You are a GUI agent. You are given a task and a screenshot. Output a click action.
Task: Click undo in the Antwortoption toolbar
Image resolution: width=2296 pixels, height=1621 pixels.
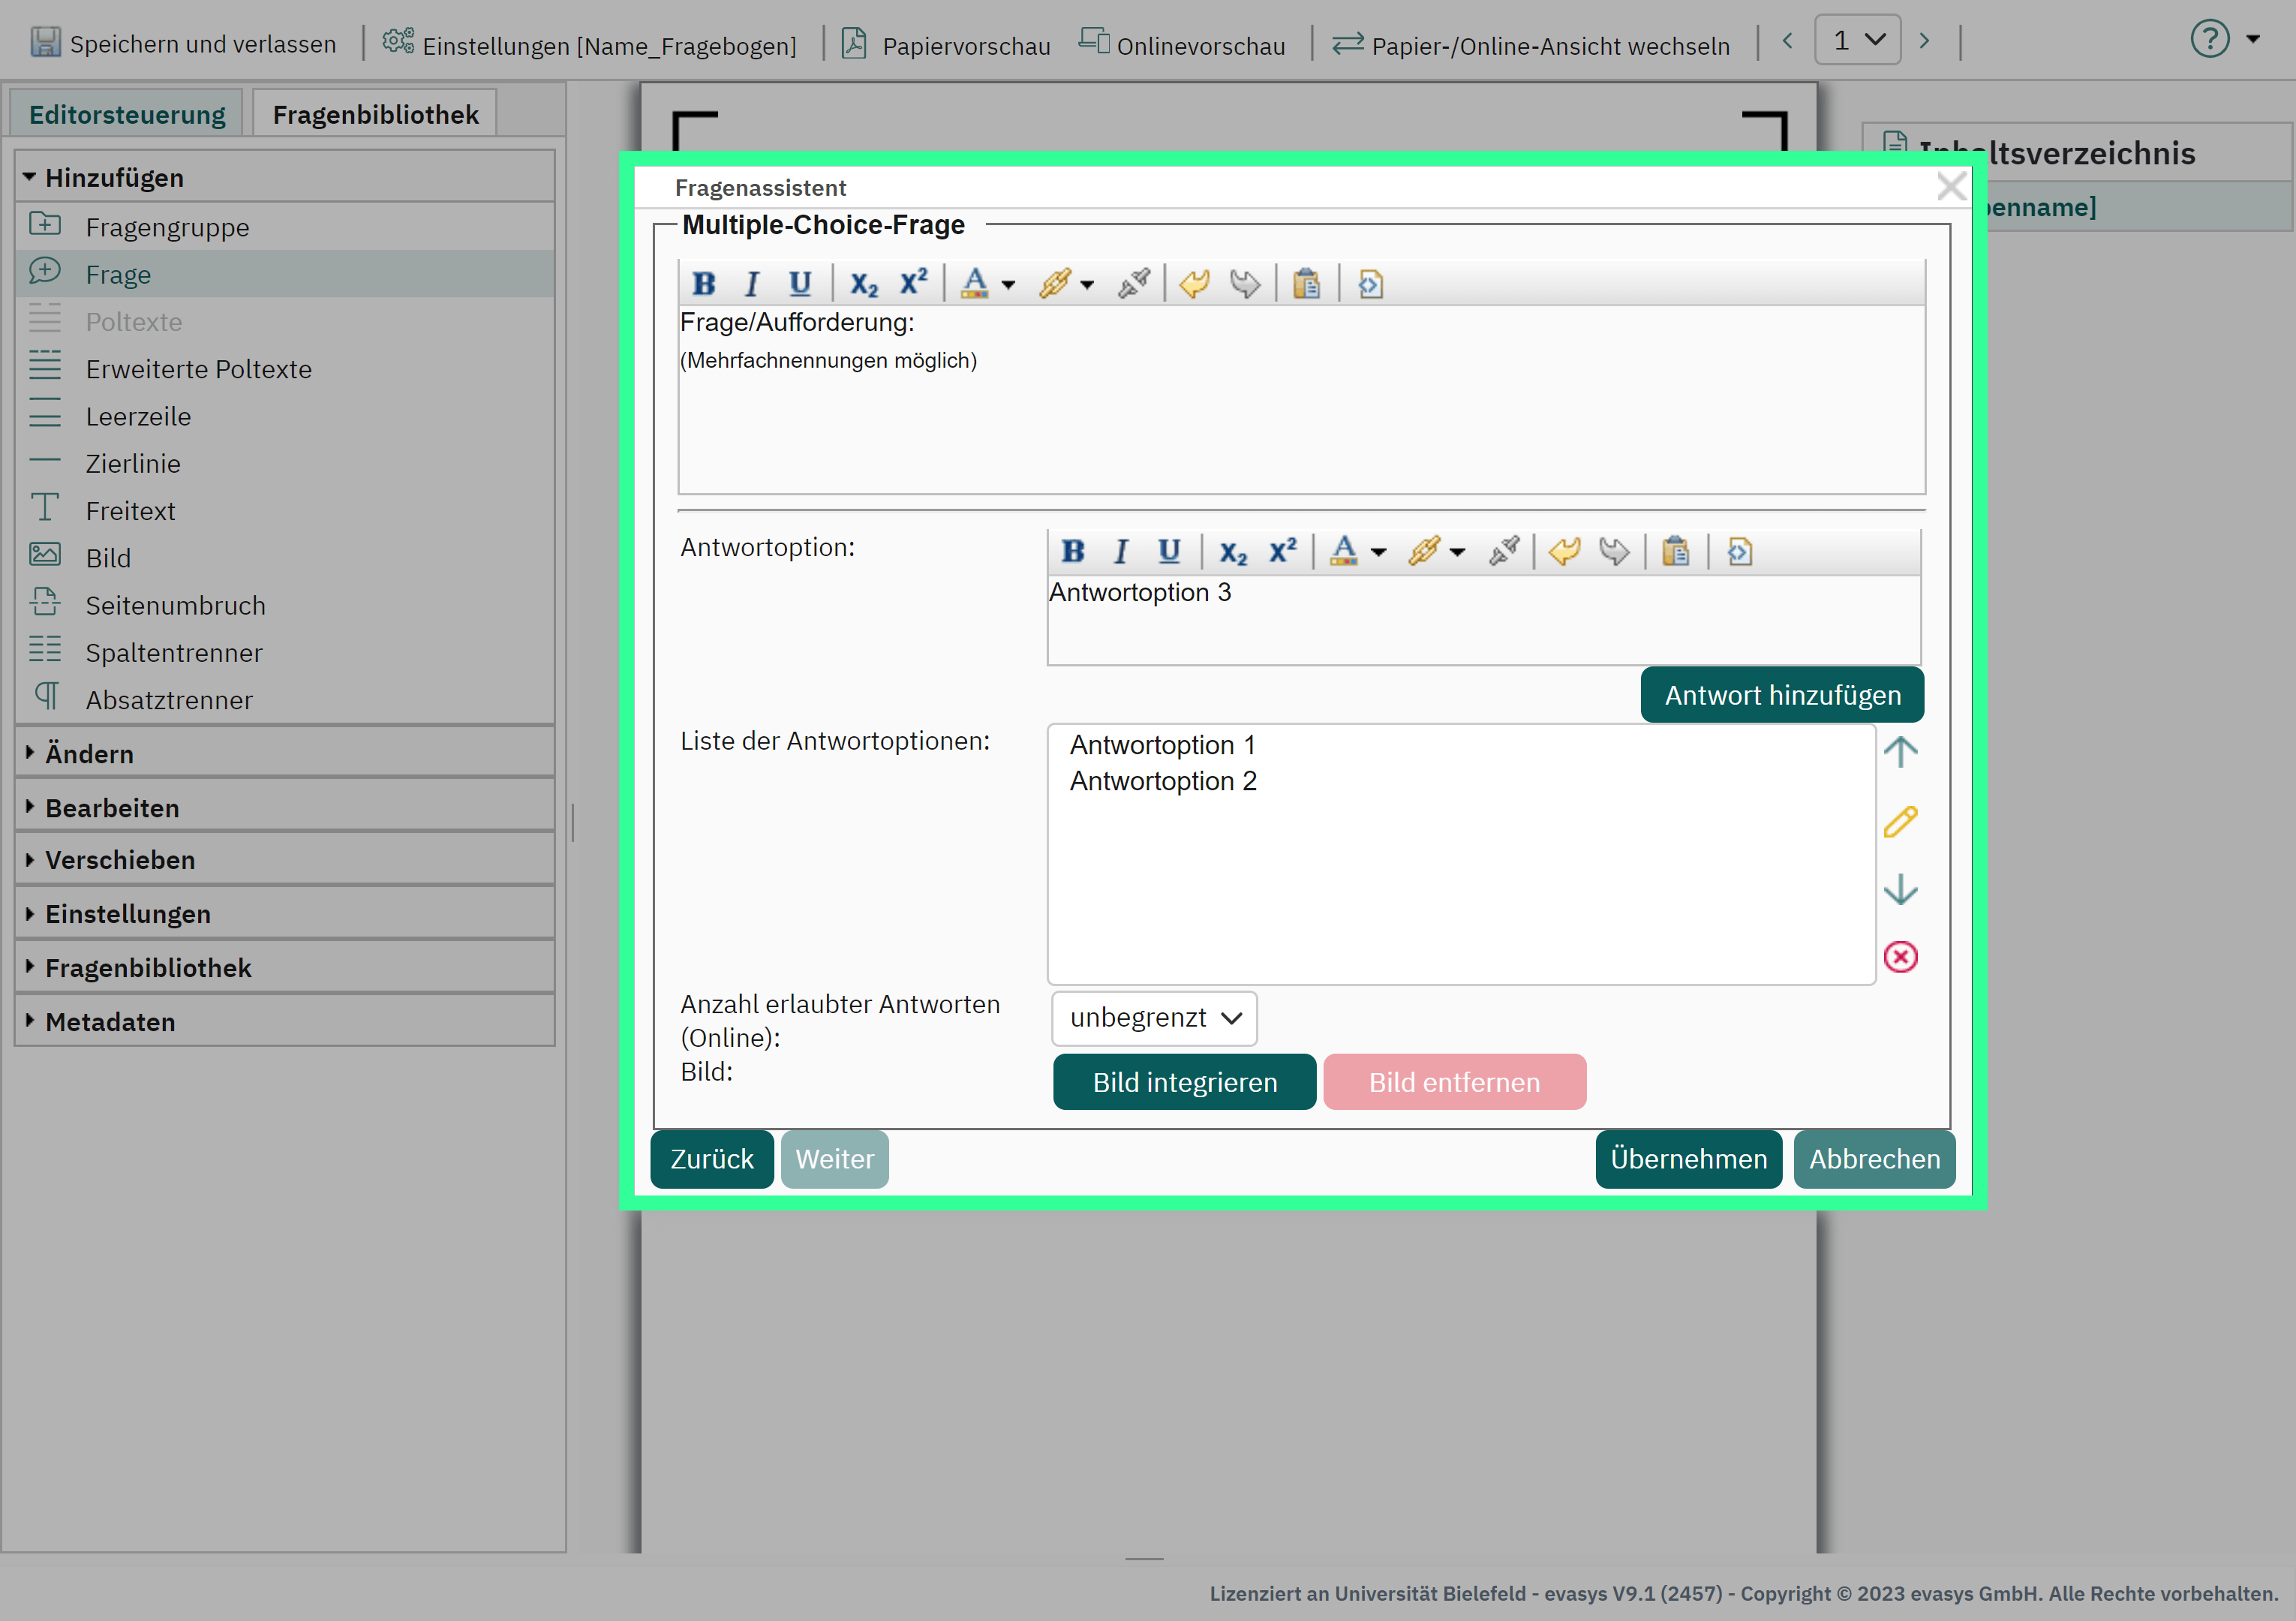(1564, 551)
